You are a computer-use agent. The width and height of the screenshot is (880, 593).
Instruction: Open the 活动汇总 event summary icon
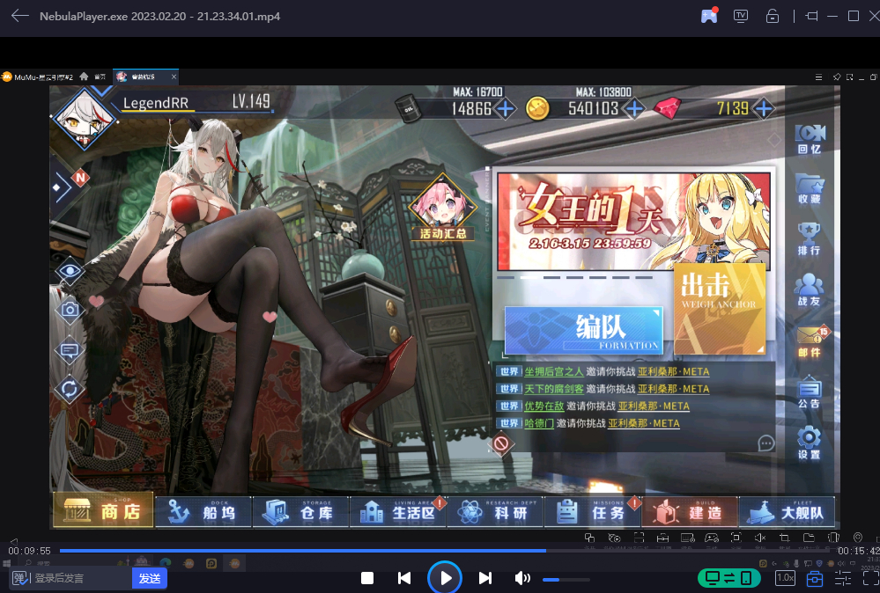click(443, 209)
